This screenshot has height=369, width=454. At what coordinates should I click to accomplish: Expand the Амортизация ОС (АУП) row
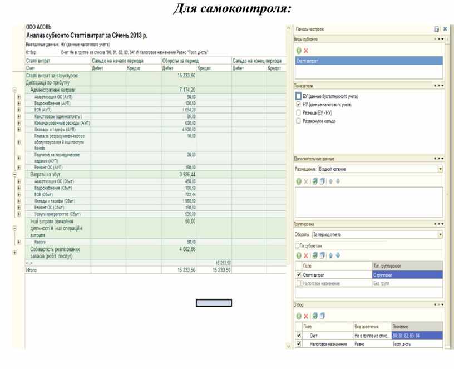(19, 97)
